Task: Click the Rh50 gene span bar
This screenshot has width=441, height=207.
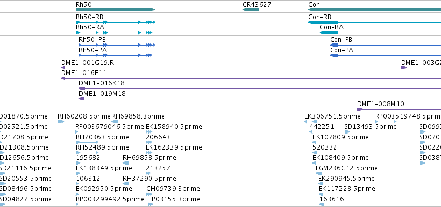Action: click(x=116, y=10)
